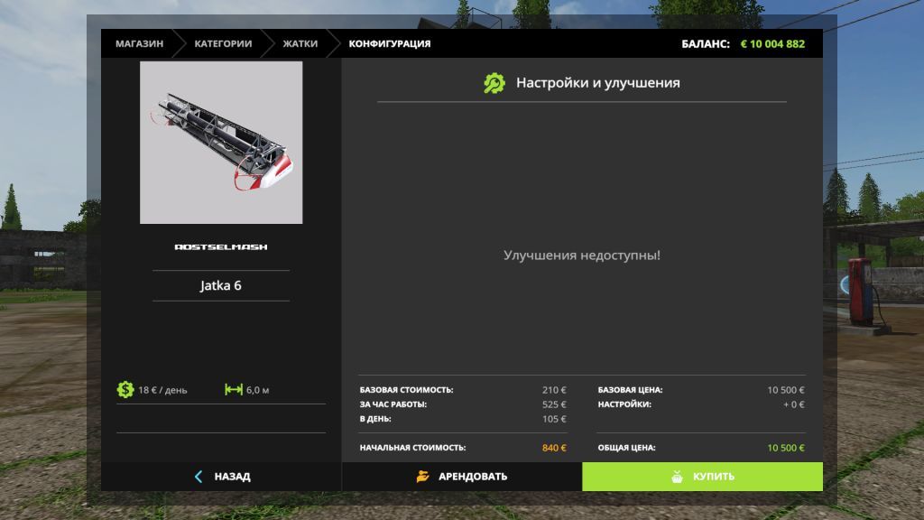Click the dollar daily cost icon
This screenshot has width=924, height=520.
[x=125, y=389]
